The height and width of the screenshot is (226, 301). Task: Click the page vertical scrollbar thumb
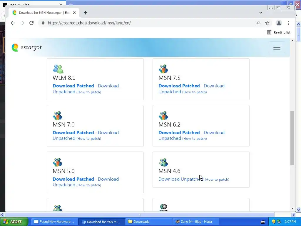tap(292, 138)
